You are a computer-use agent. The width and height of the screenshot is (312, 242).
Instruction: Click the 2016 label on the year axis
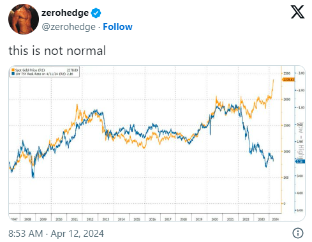(x=152, y=219)
